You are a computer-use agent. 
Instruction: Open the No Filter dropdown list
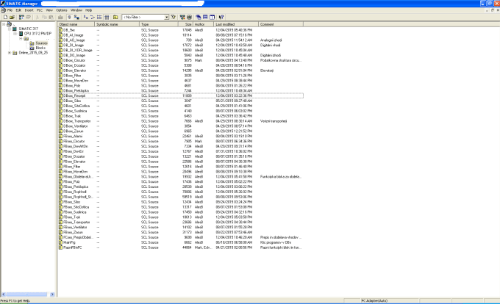[x=165, y=16]
